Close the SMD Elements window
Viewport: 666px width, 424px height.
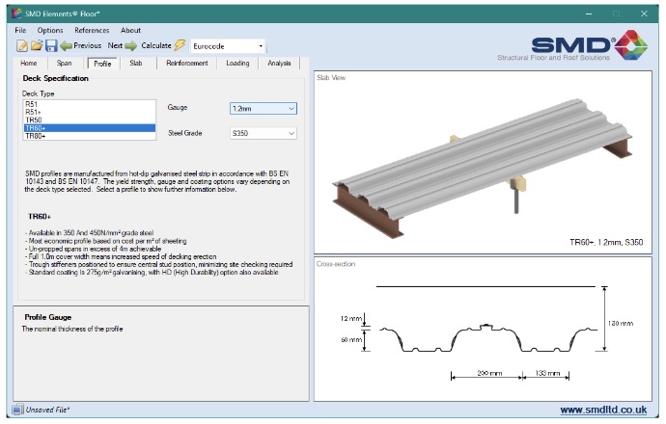click(644, 13)
